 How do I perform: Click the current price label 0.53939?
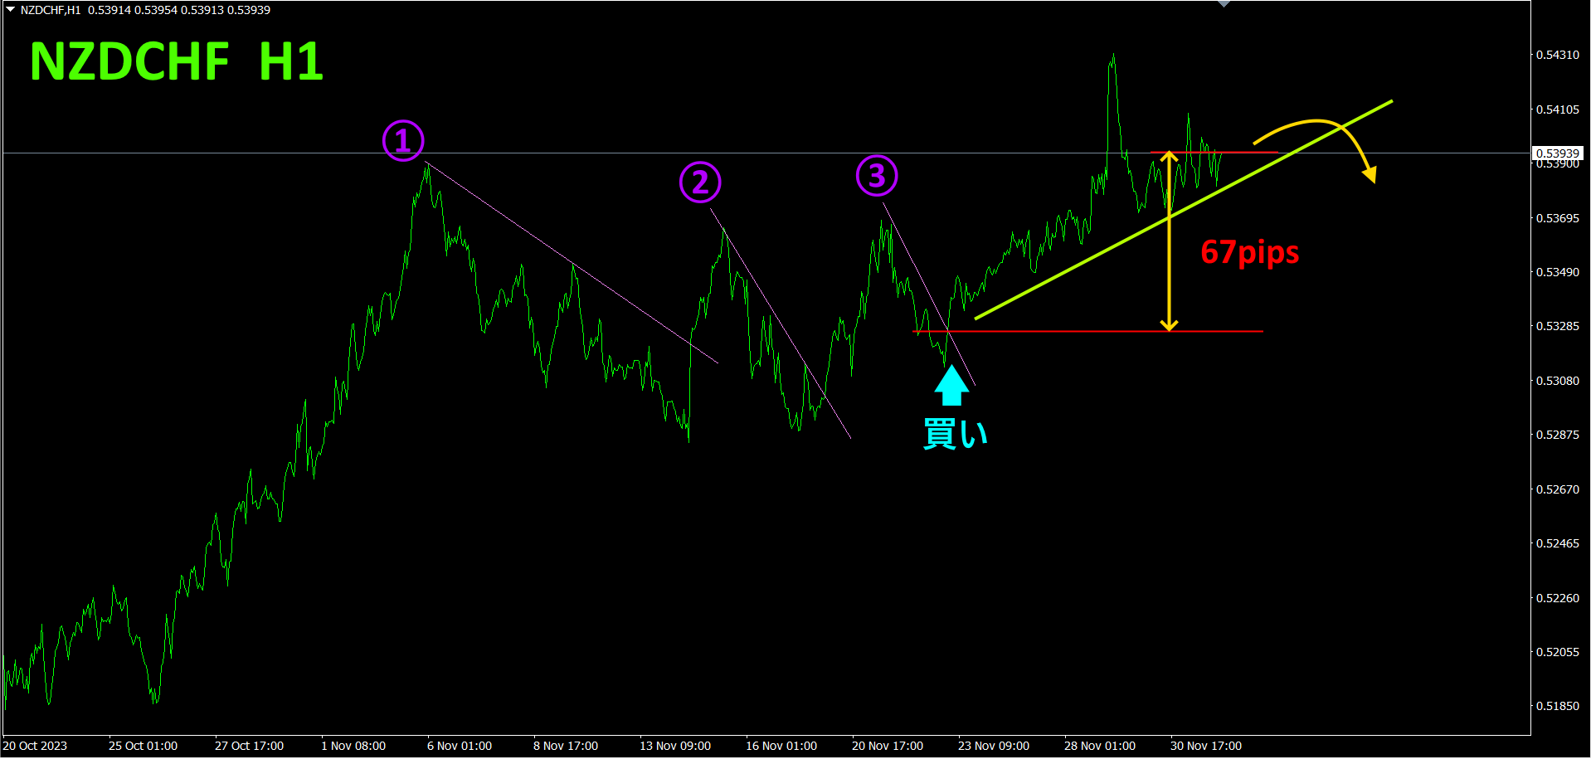coord(1557,153)
